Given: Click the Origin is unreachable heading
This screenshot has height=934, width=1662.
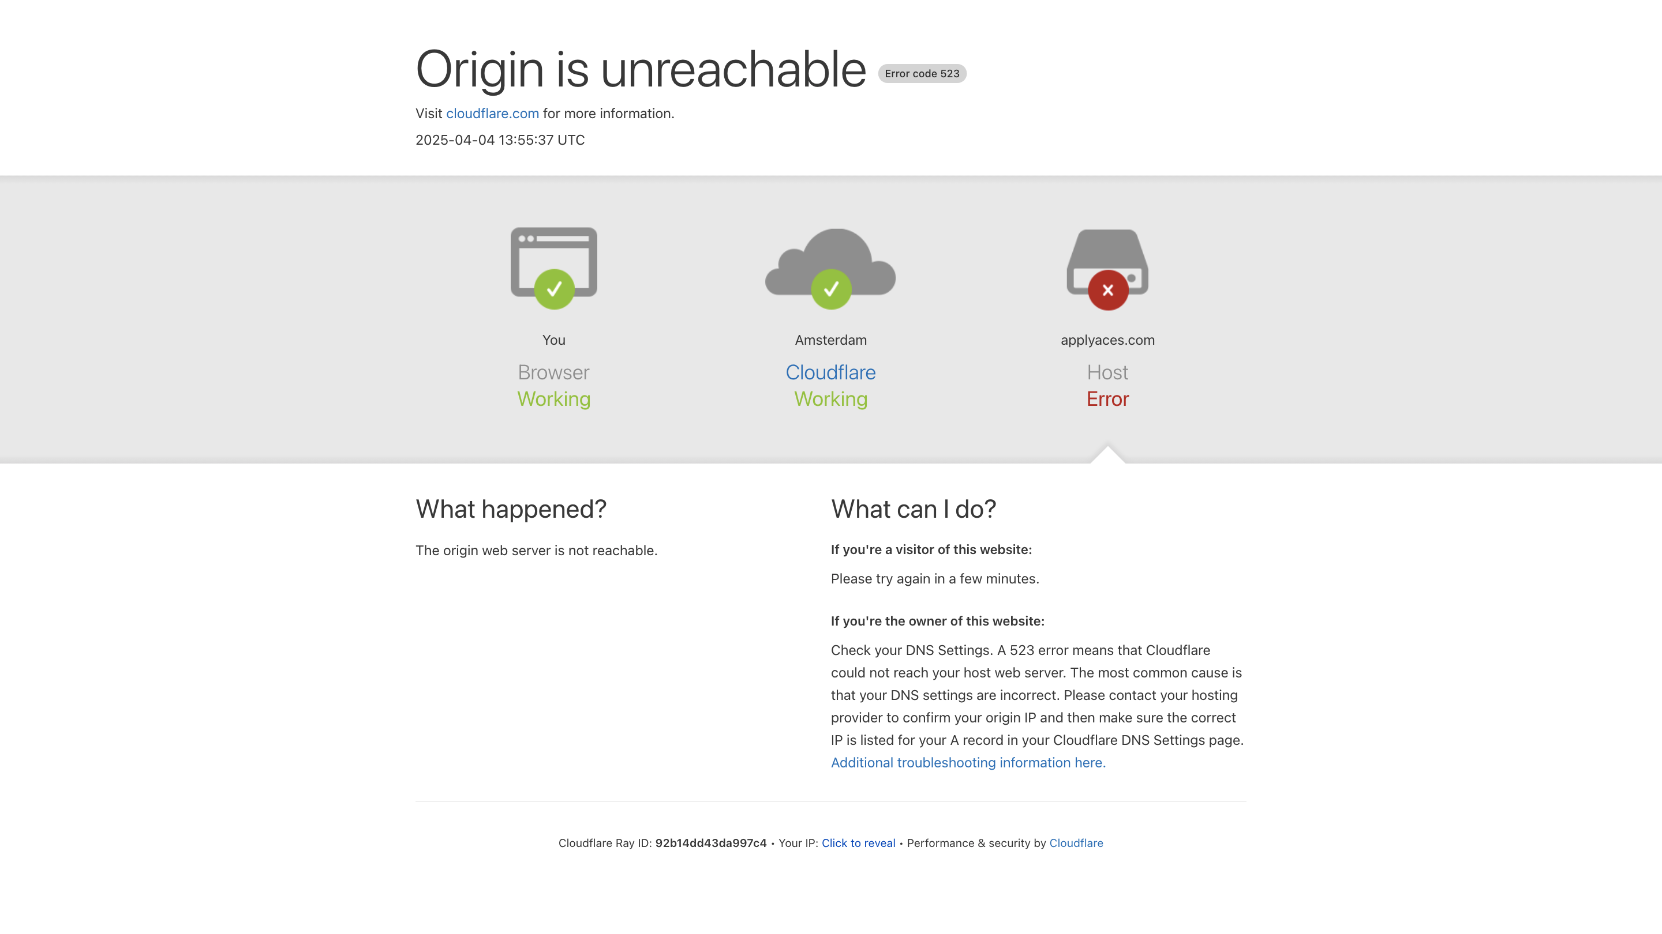Looking at the screenshot, I should [641, 69].
